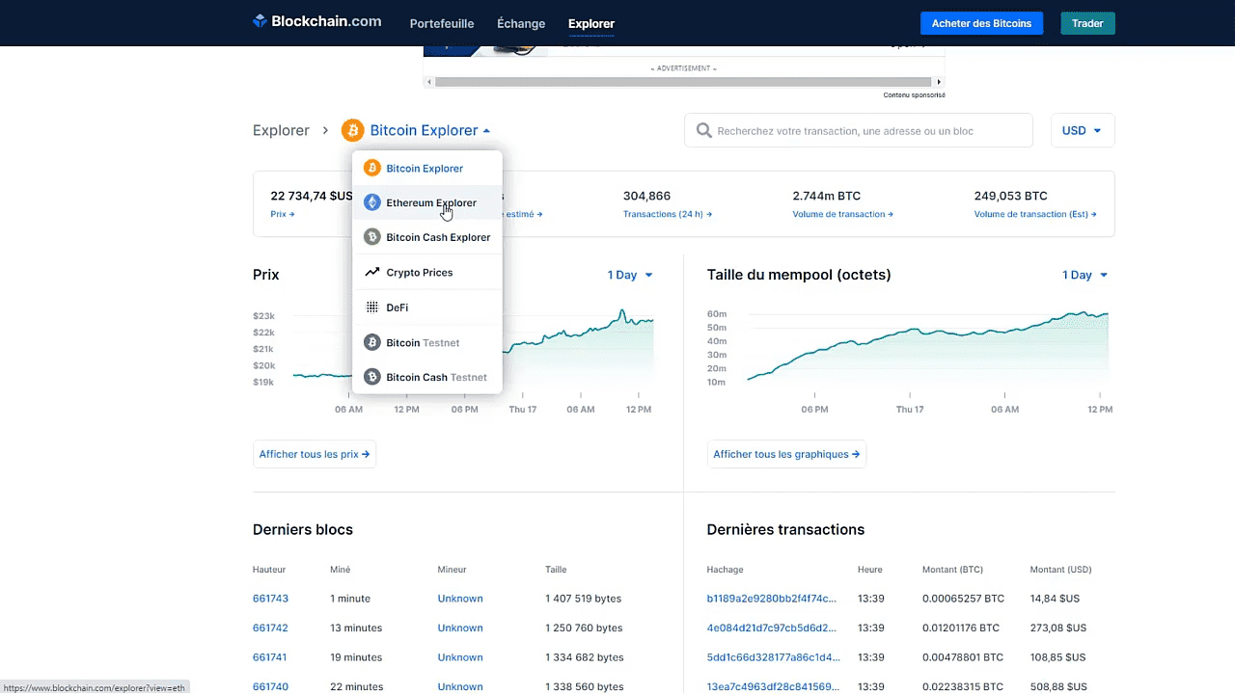Click the Crypto Prices trend icon
Image resolution: width=1235 pixels, height=694 pixels.
tap(372, 273)
